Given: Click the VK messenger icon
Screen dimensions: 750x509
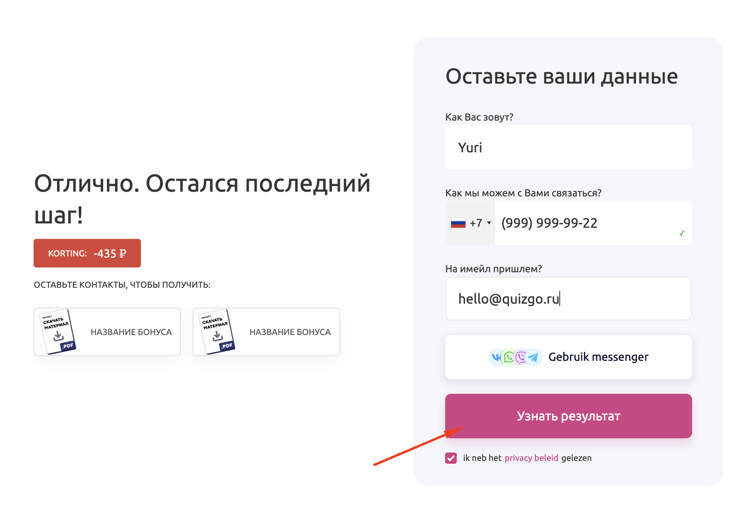Looking at the screenshot, I should pos(496,357).
